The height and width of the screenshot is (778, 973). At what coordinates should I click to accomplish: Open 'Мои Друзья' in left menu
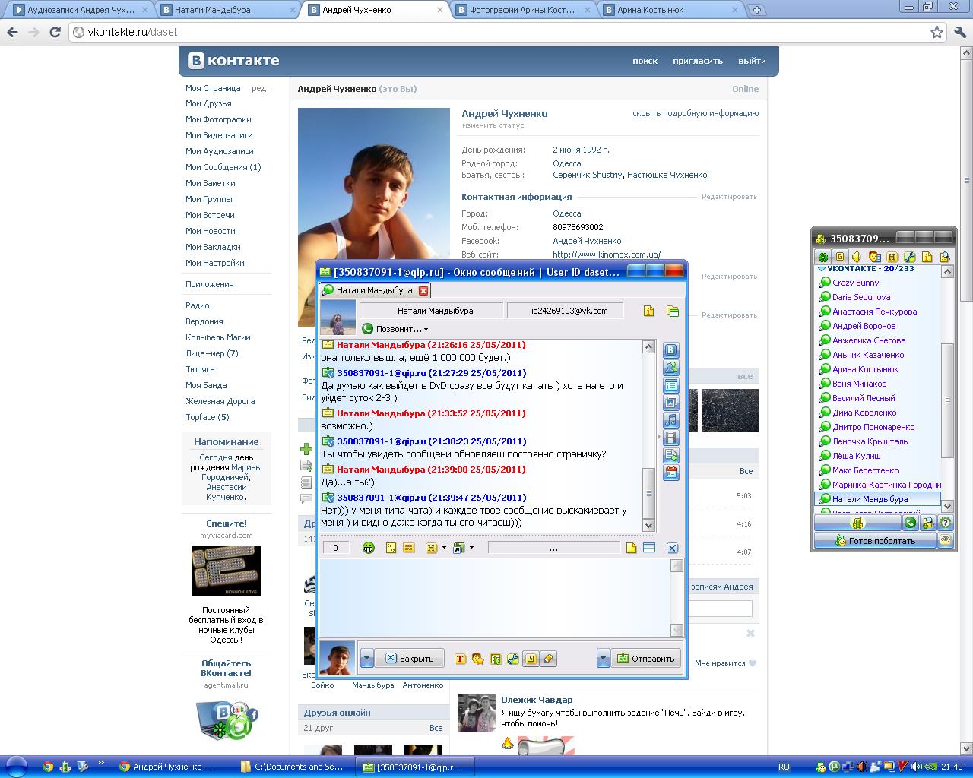(208, 103)
